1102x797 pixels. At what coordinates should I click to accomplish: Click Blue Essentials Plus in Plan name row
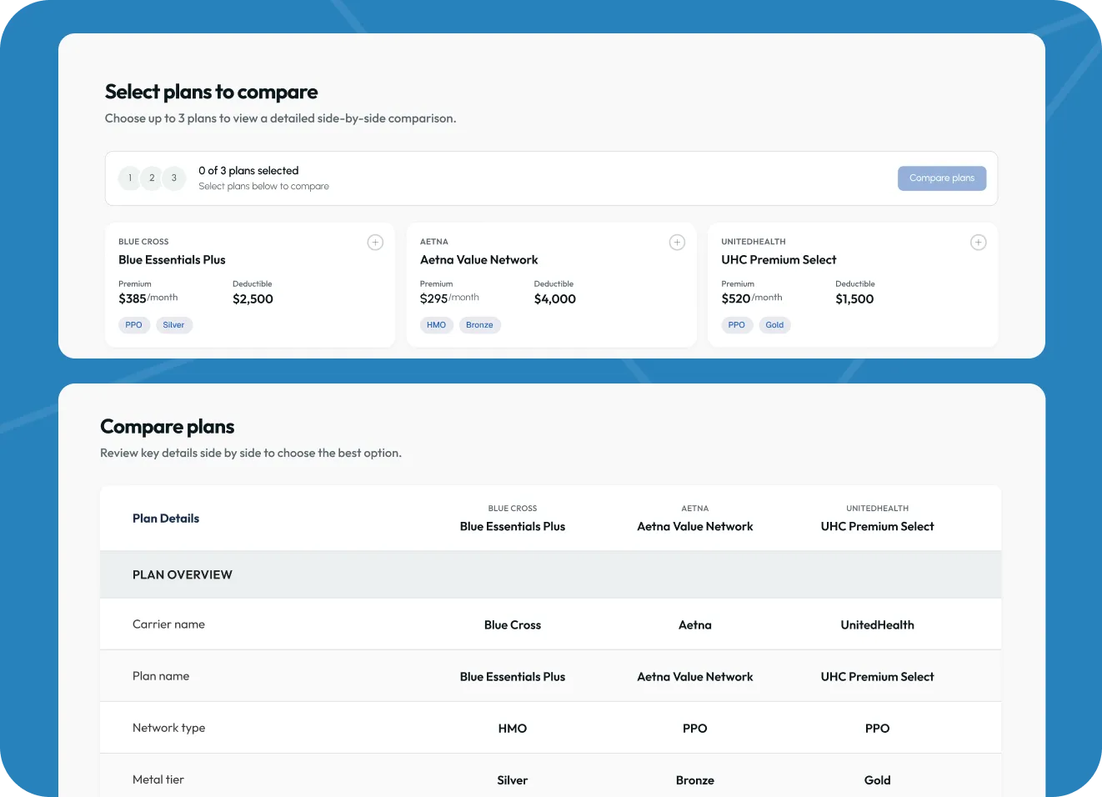[x=513, y=677]
